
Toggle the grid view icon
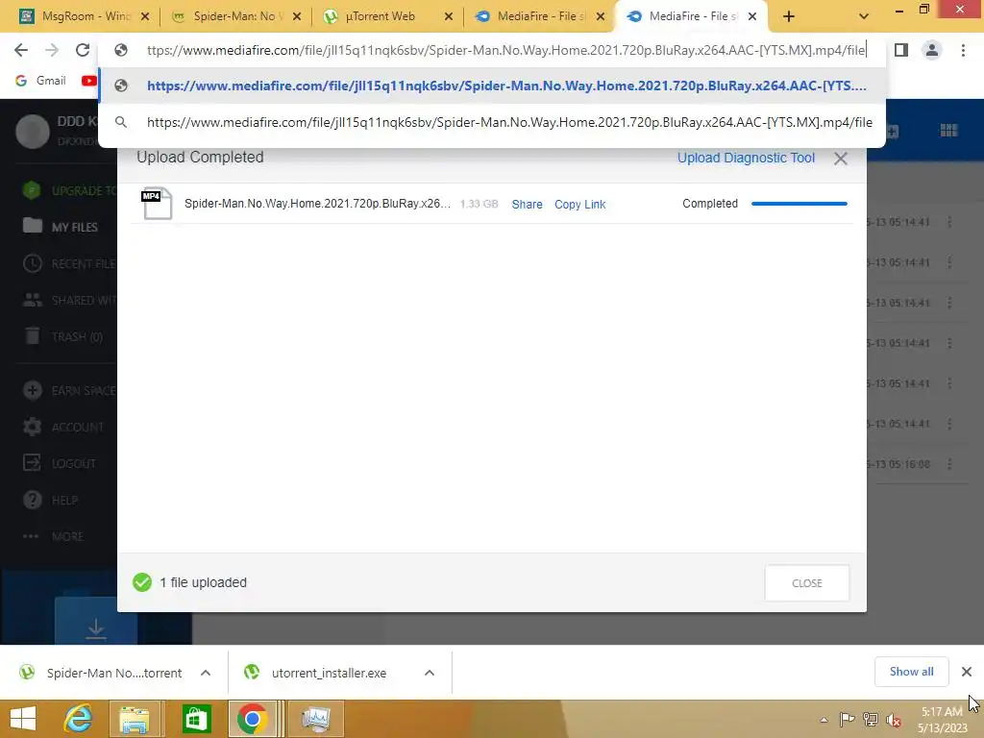point(948,131)
